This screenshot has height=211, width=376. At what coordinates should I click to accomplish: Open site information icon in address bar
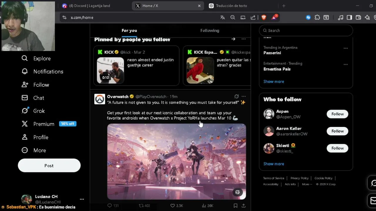pos(64,18)
